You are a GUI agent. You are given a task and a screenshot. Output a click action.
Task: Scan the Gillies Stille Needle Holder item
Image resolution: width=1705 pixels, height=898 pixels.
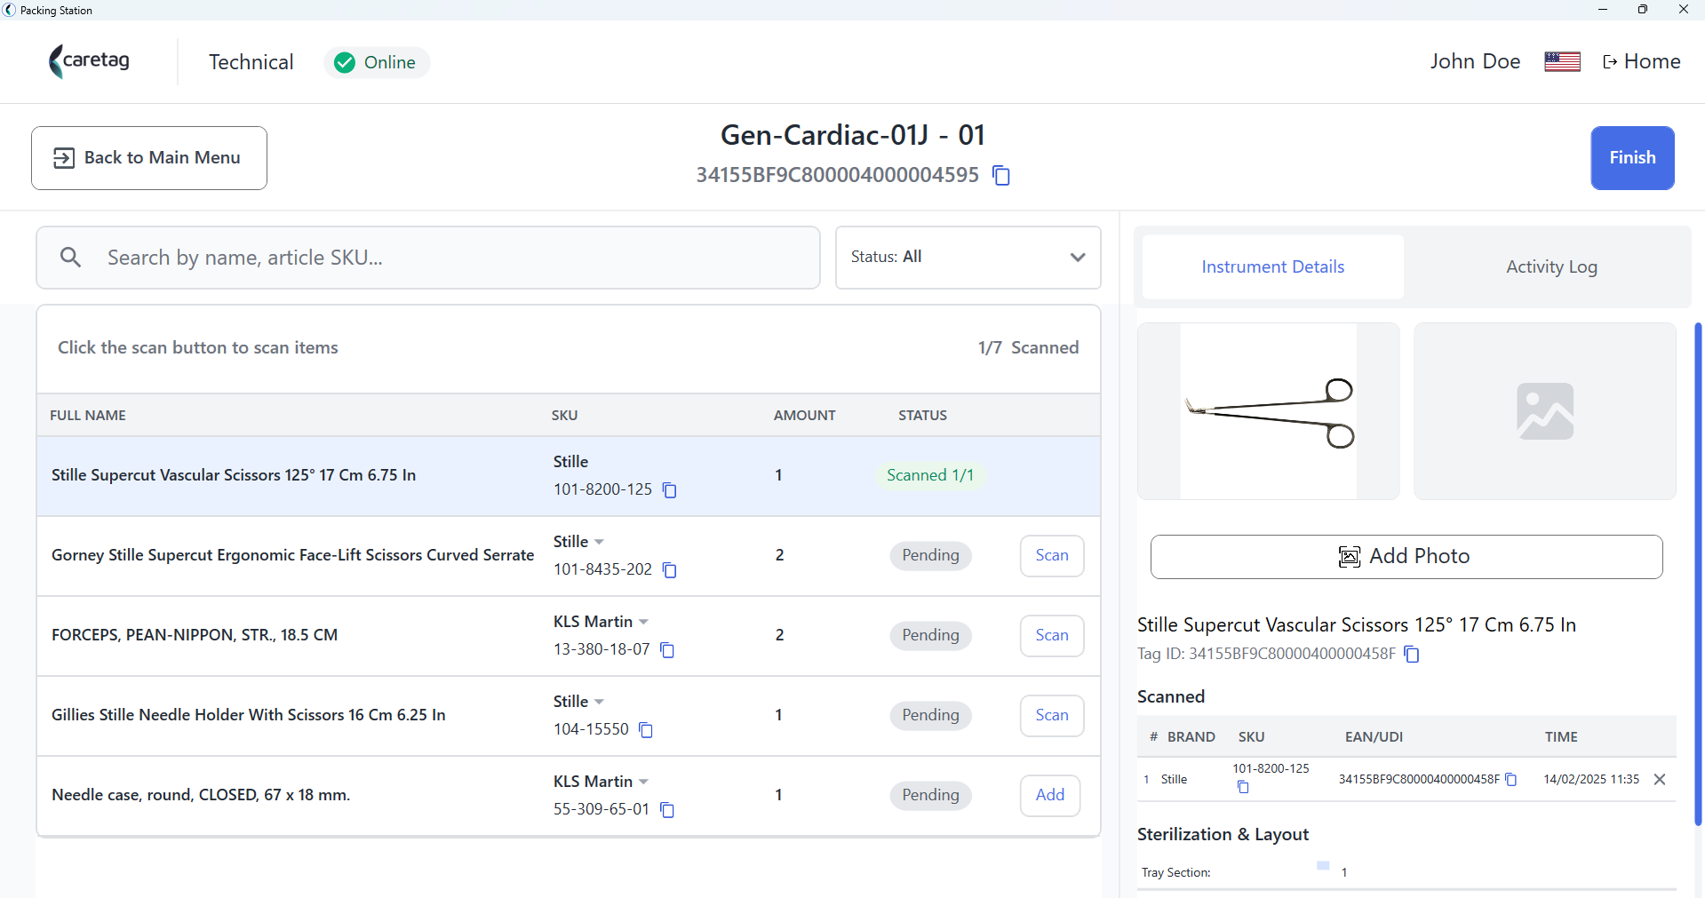(x=1052, y=716)
